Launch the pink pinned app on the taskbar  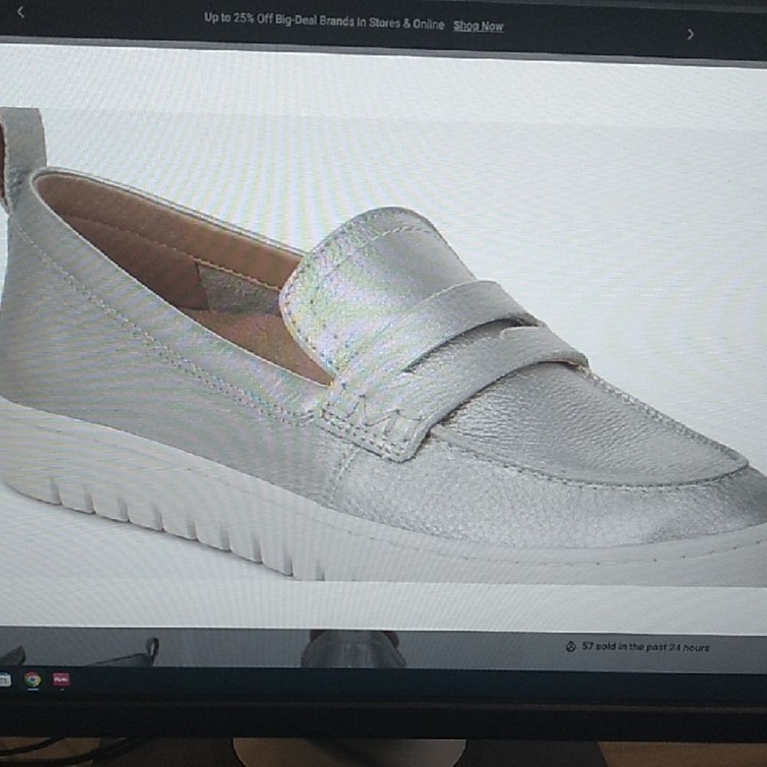(61, 679)
